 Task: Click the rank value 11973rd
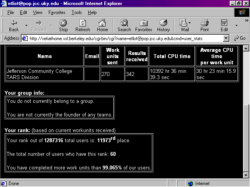pyautogui.click(x=106, y=139)
